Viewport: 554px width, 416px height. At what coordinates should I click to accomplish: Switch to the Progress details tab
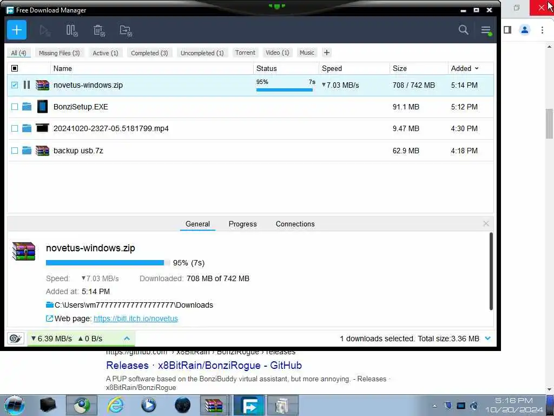point(243,224)
